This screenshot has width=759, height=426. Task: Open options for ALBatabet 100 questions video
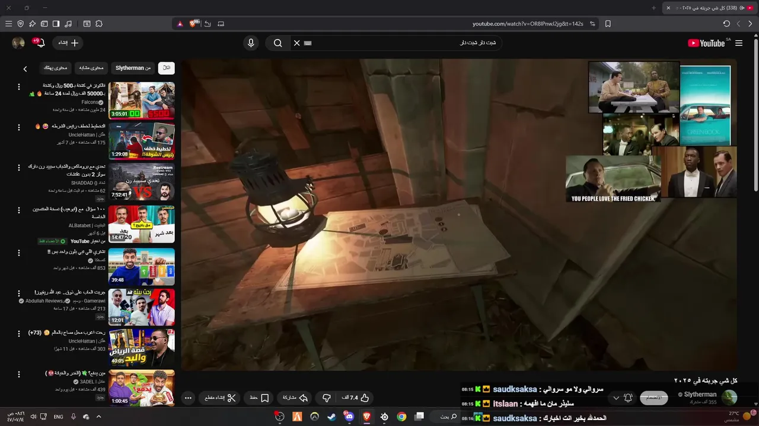point(19,210)
